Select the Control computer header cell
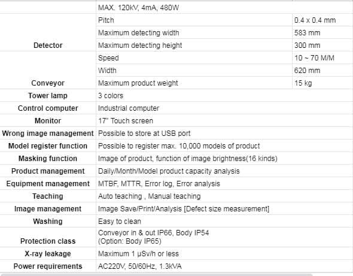The height and width of the screenshot is (276, 353). click(x=48, y=108)
